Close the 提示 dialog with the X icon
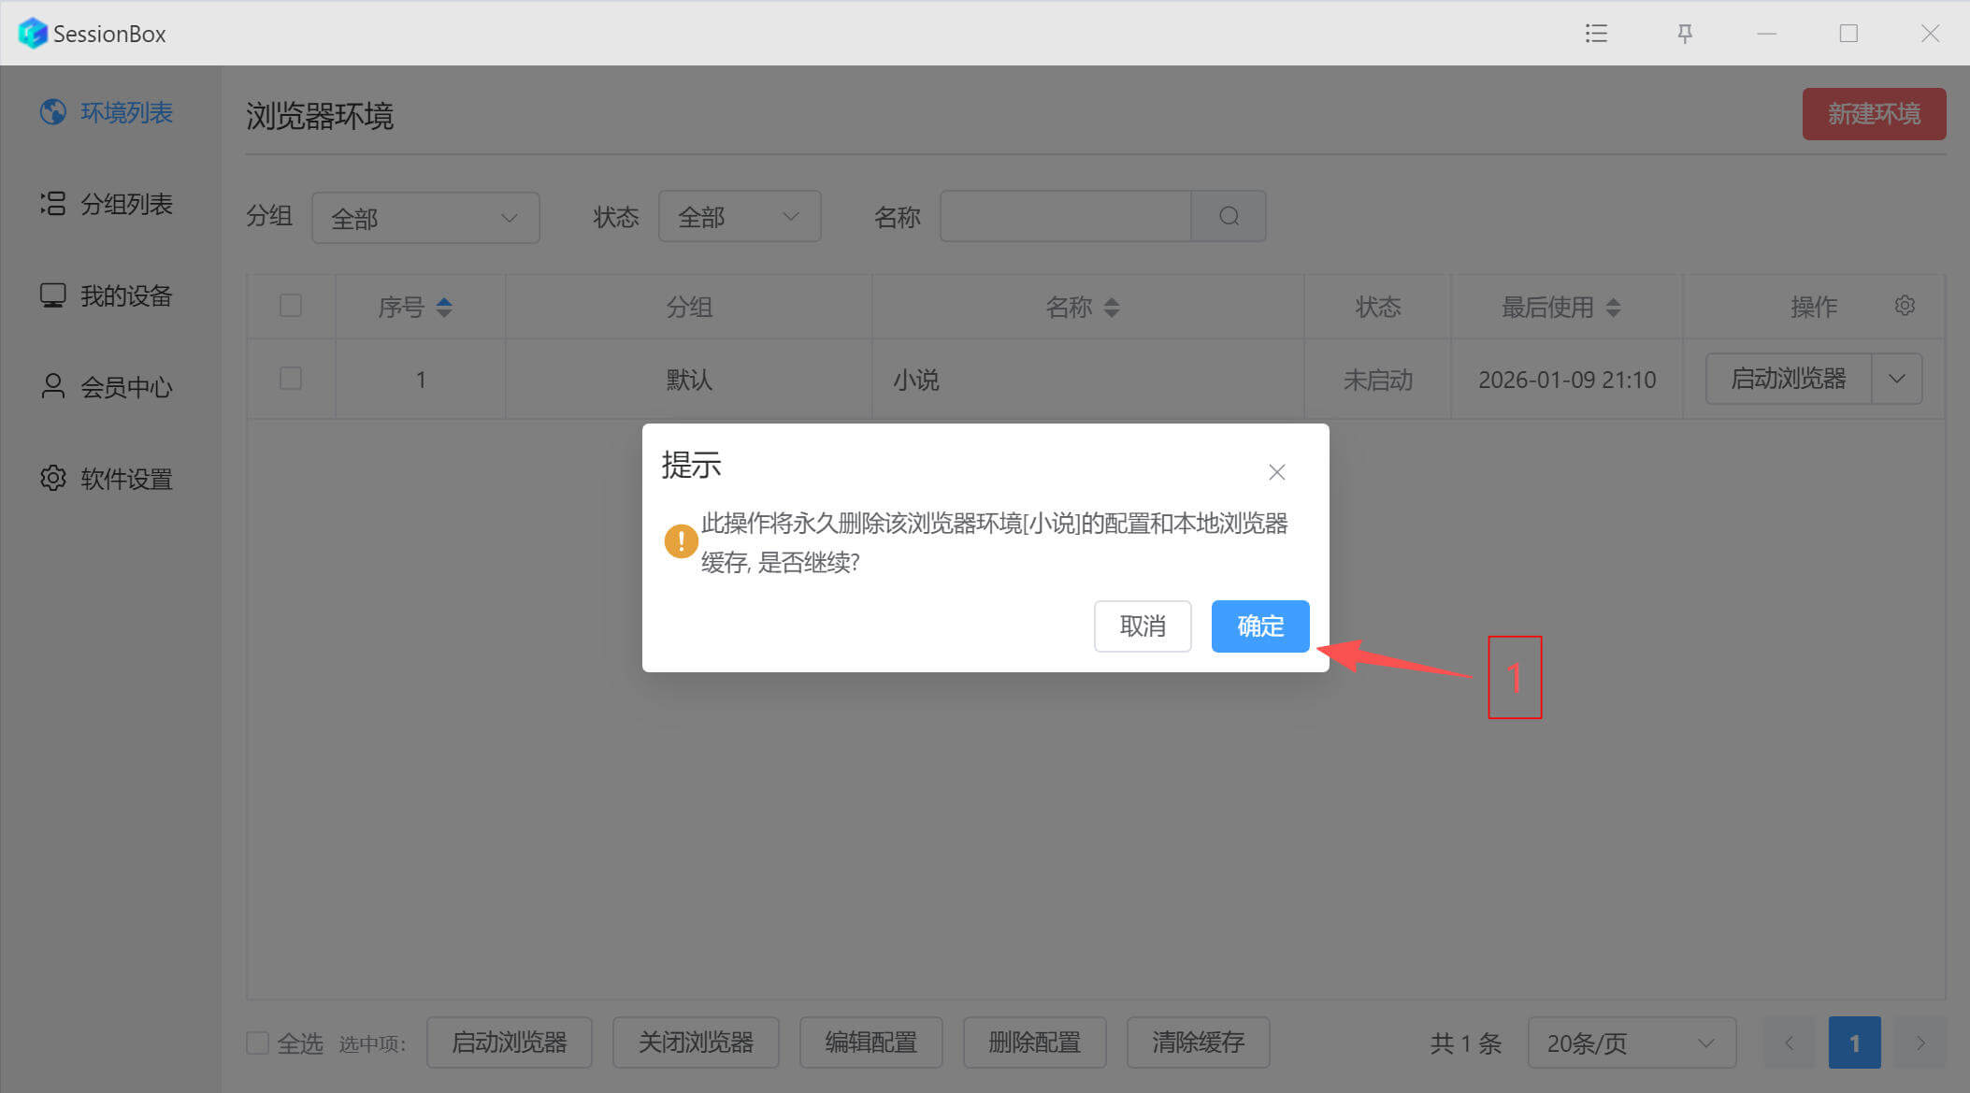Screen dimensions: 1970x1093 [x=1276, y=472]
